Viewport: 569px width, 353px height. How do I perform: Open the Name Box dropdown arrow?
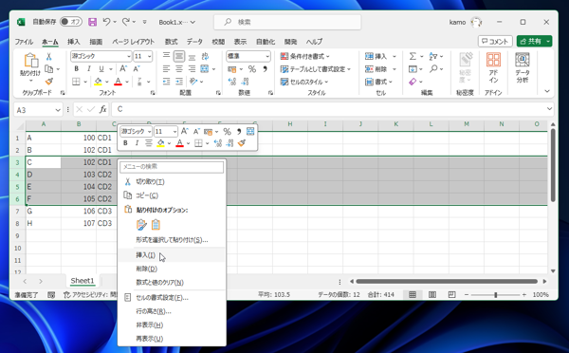pyautogui.click(x=58, y=110)
